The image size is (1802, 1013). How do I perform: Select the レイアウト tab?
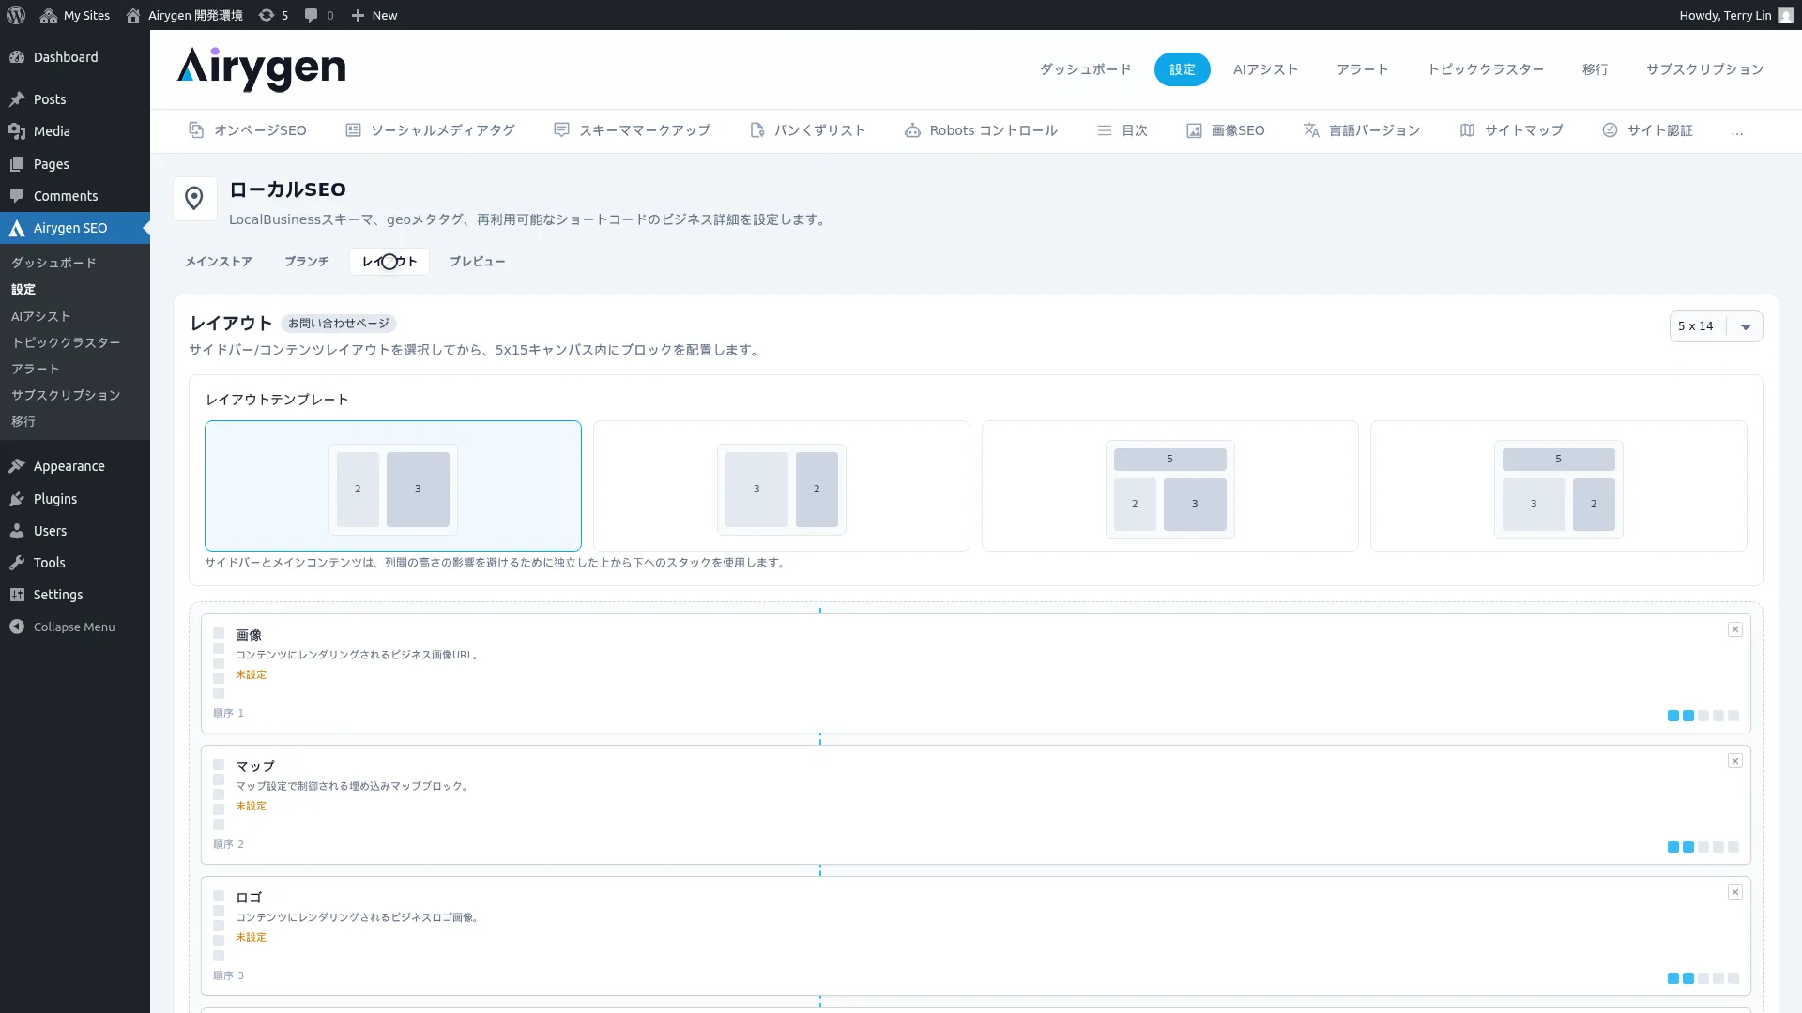tap(389, 262)
